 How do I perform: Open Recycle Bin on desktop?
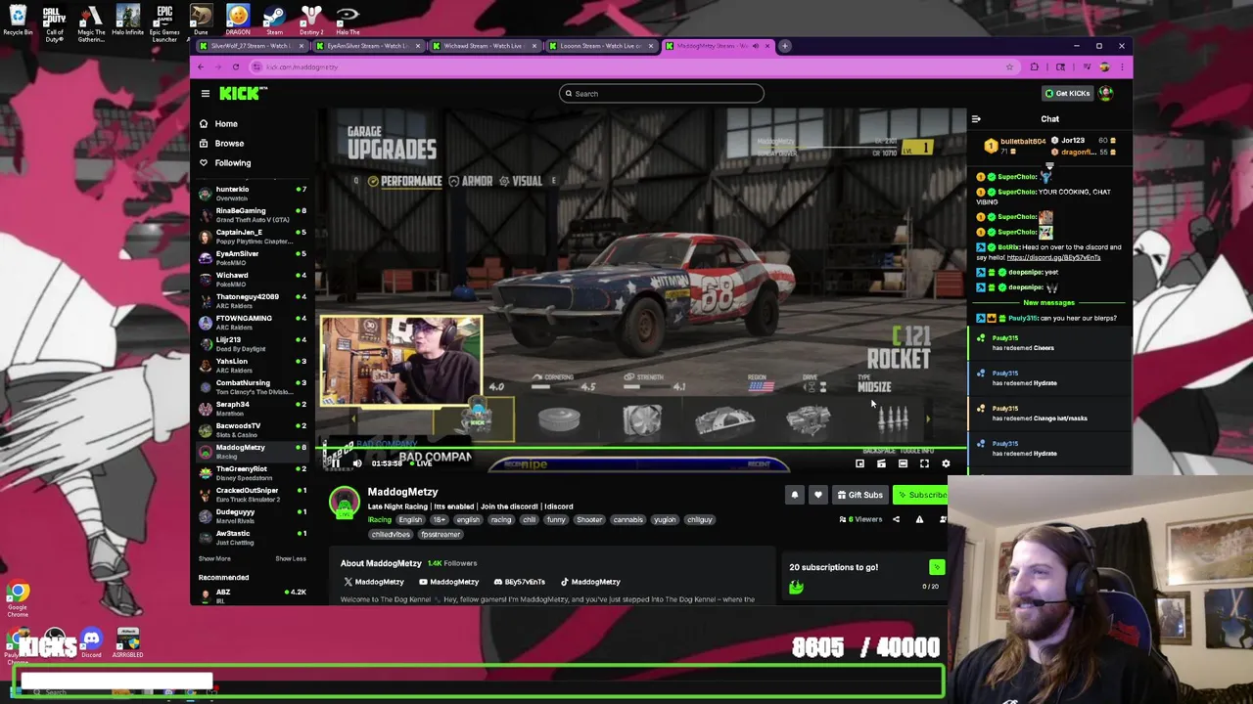tap(18, 21)
